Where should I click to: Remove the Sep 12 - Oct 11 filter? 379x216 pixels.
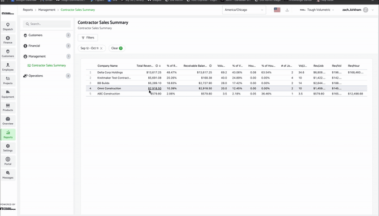pyautogui.click(x=101, y=48)
